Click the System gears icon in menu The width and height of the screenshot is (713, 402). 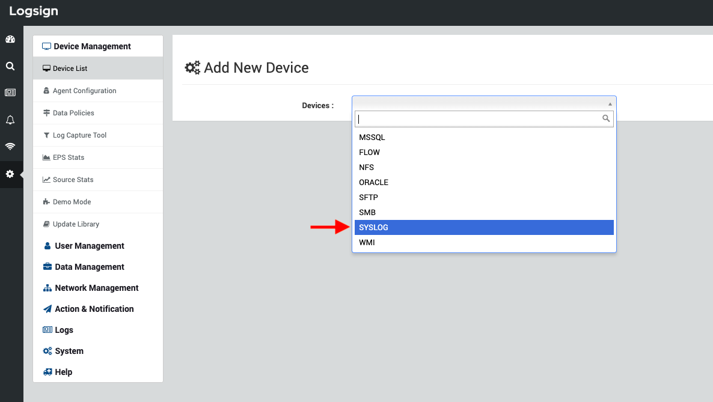coord(47,351)
